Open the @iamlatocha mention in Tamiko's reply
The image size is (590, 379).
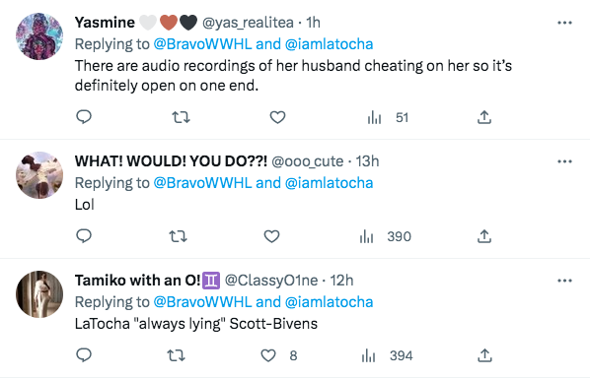(x=329, y=302)
